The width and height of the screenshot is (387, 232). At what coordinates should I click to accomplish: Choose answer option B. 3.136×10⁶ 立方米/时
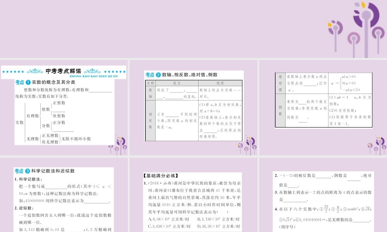coord(218,219)
